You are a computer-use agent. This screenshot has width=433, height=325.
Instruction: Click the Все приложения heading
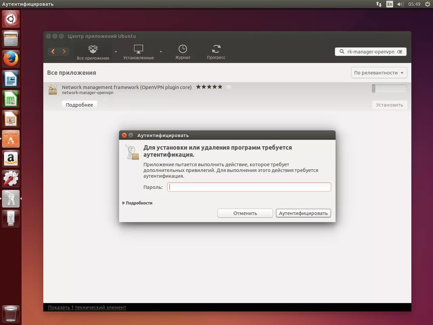71,73
